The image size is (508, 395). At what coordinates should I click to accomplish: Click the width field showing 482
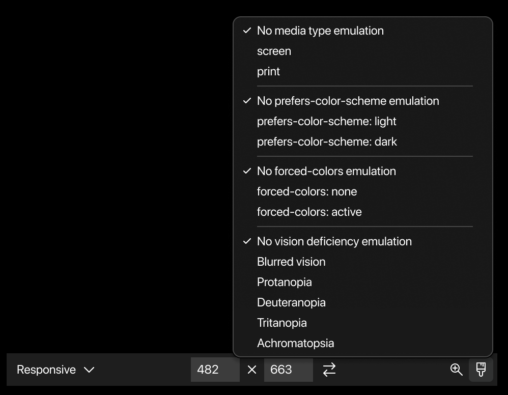coord(215,370)
